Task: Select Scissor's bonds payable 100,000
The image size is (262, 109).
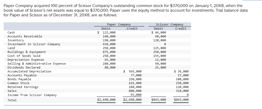Action: 182,79
